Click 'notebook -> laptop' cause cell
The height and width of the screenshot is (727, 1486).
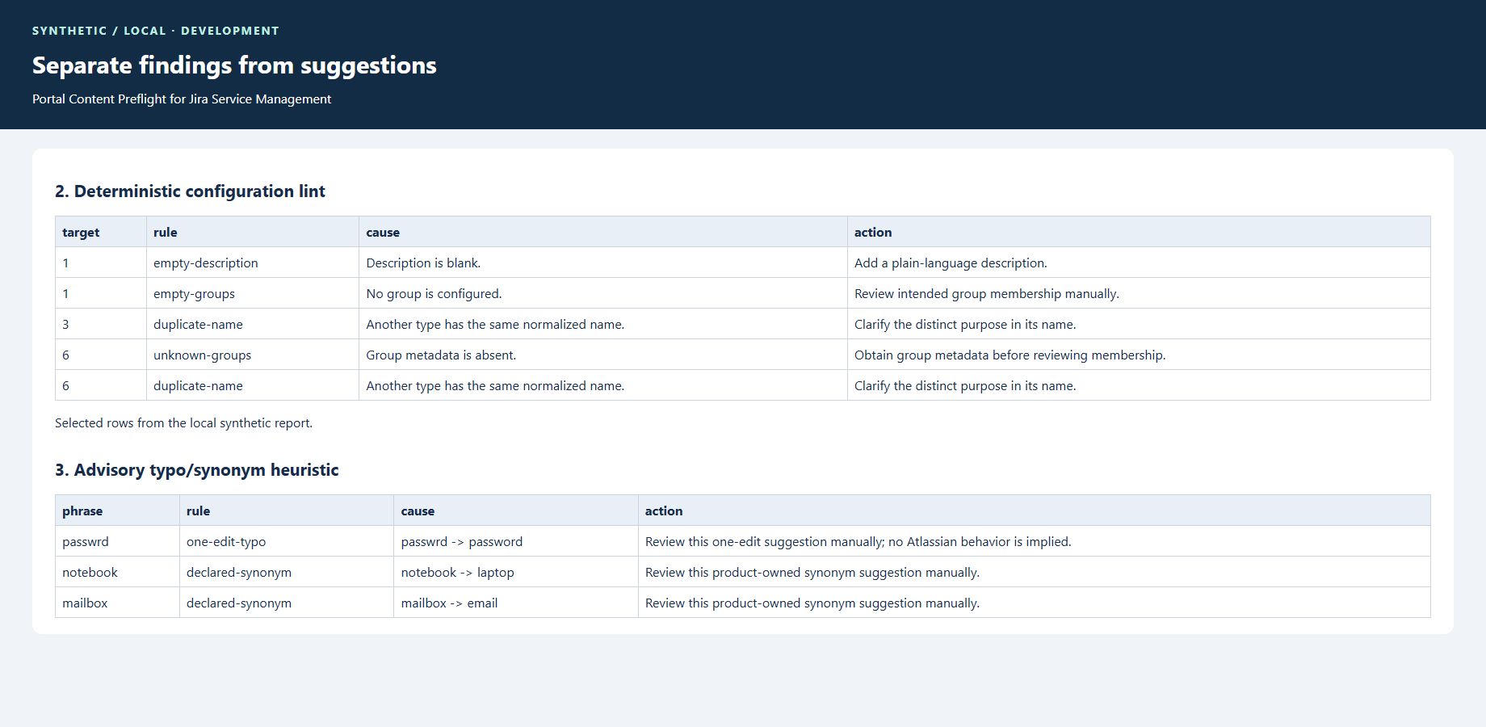point(516,572)
